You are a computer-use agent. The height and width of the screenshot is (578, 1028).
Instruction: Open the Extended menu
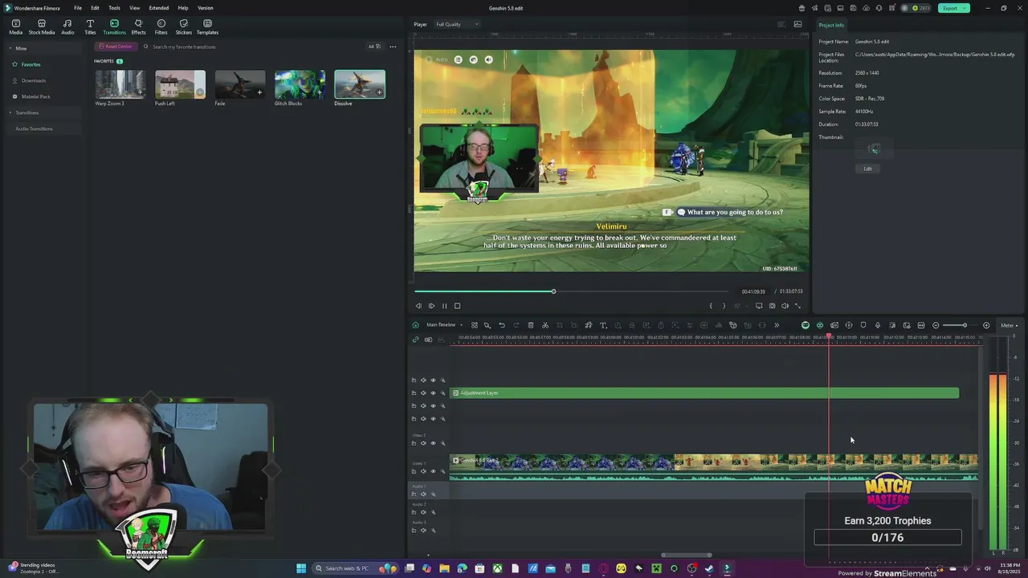[x=159, y=8]
